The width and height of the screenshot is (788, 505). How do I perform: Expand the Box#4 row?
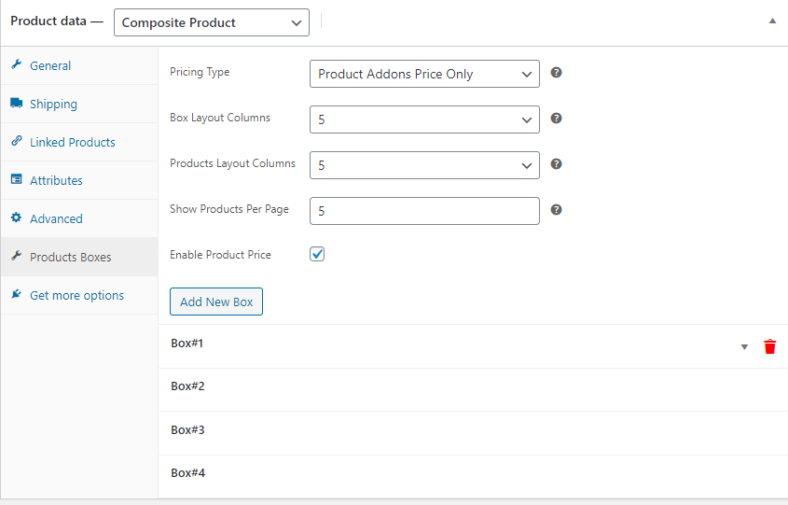[473, 477]
